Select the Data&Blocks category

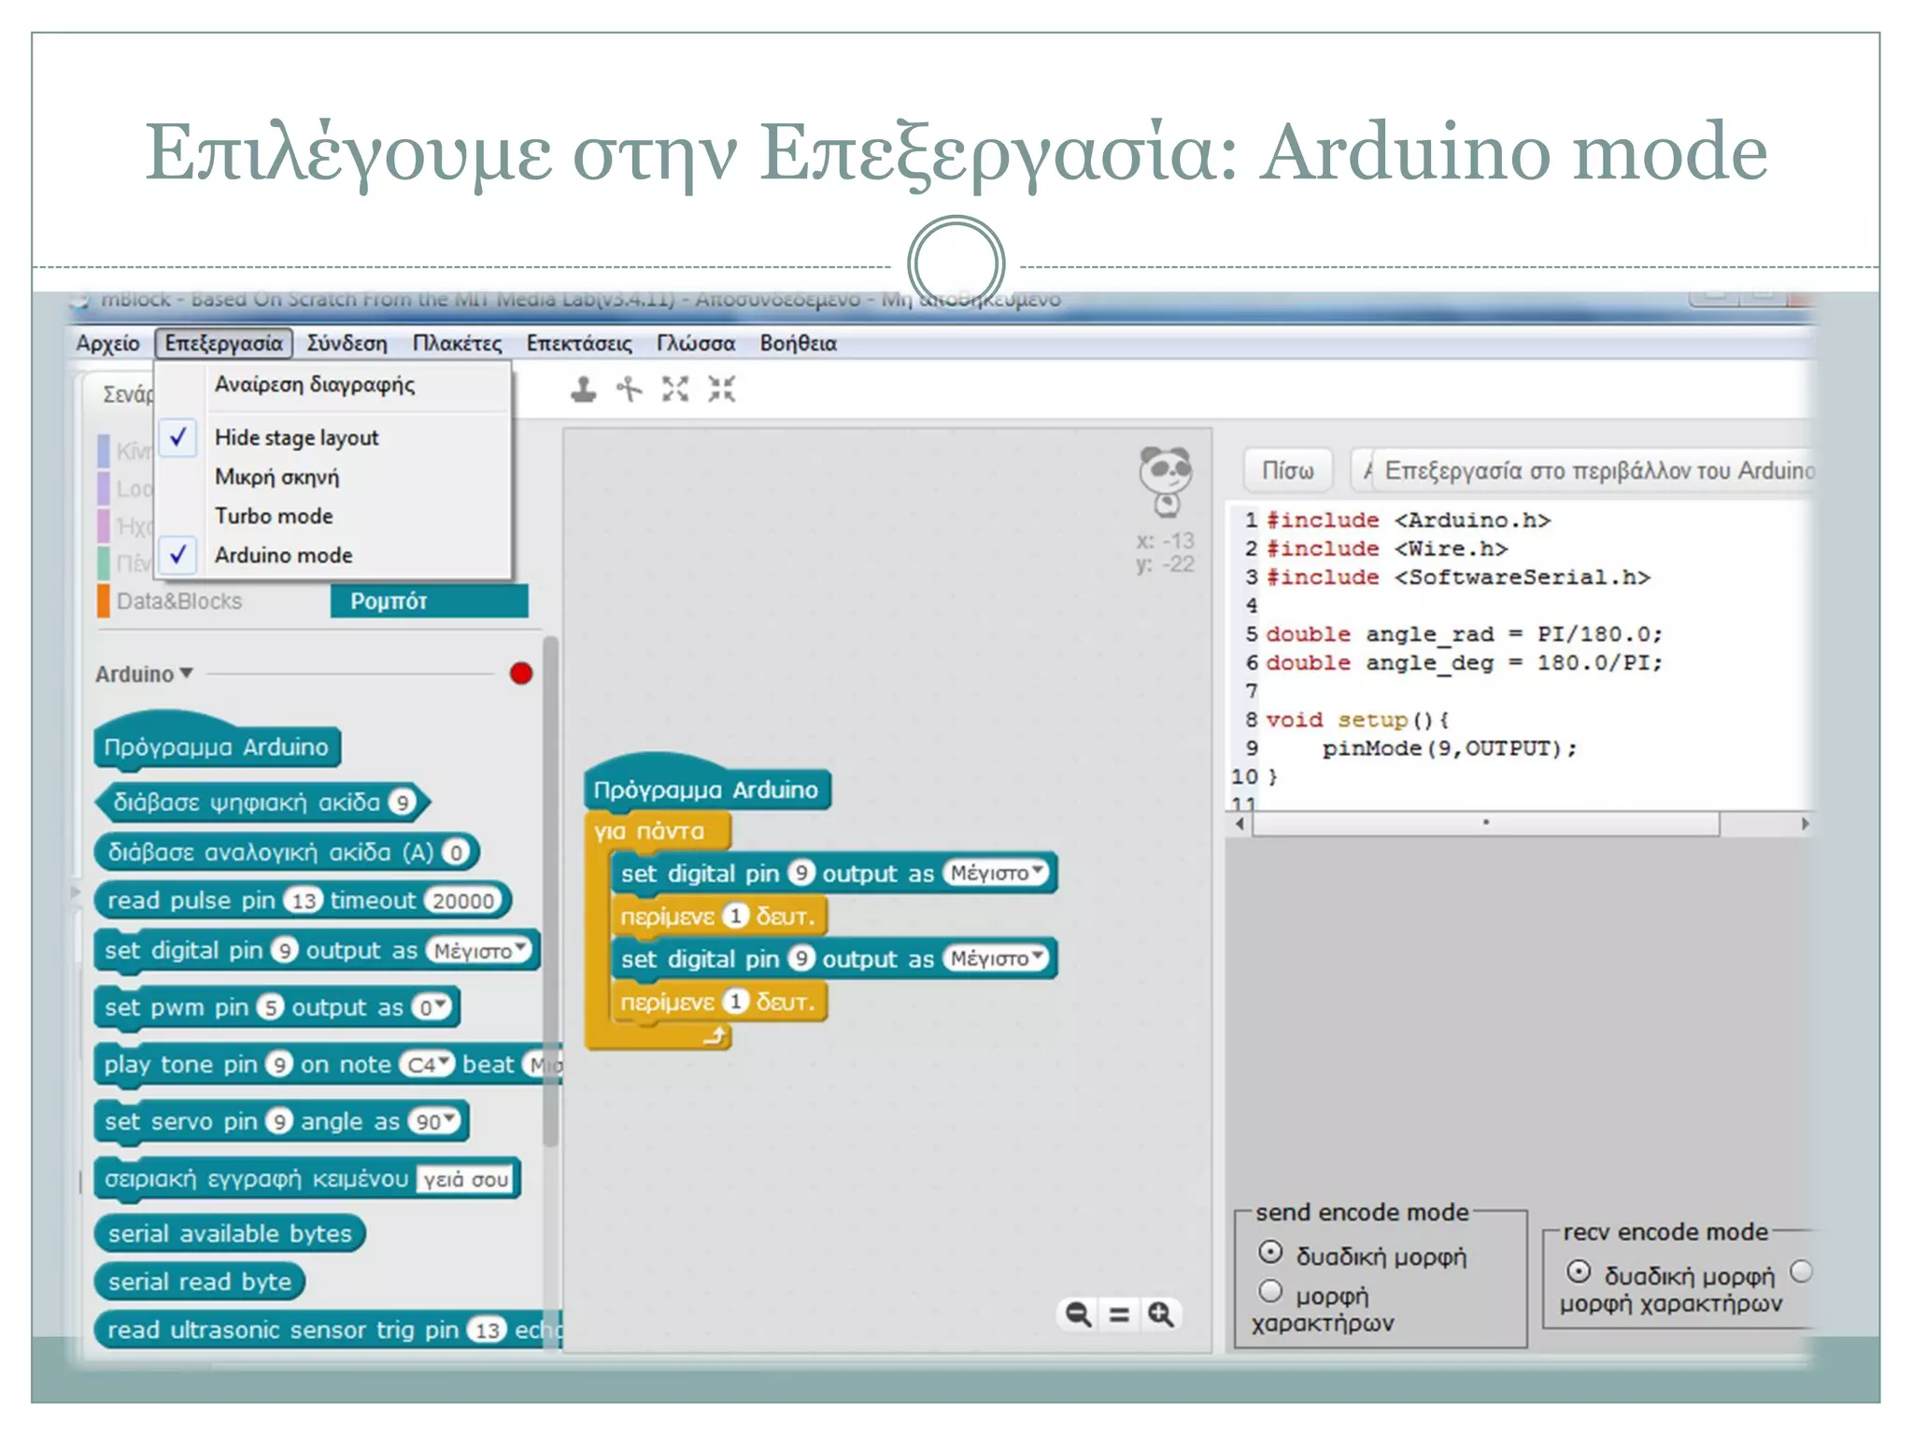click(178, 601)
